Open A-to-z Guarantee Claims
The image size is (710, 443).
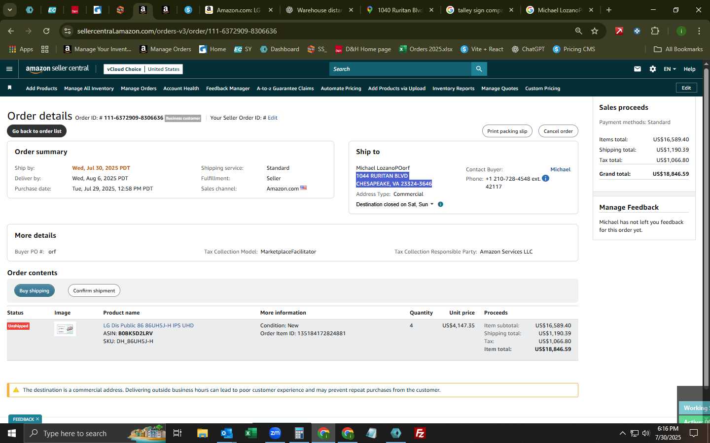pyautogui.click(x=285, y=89)
